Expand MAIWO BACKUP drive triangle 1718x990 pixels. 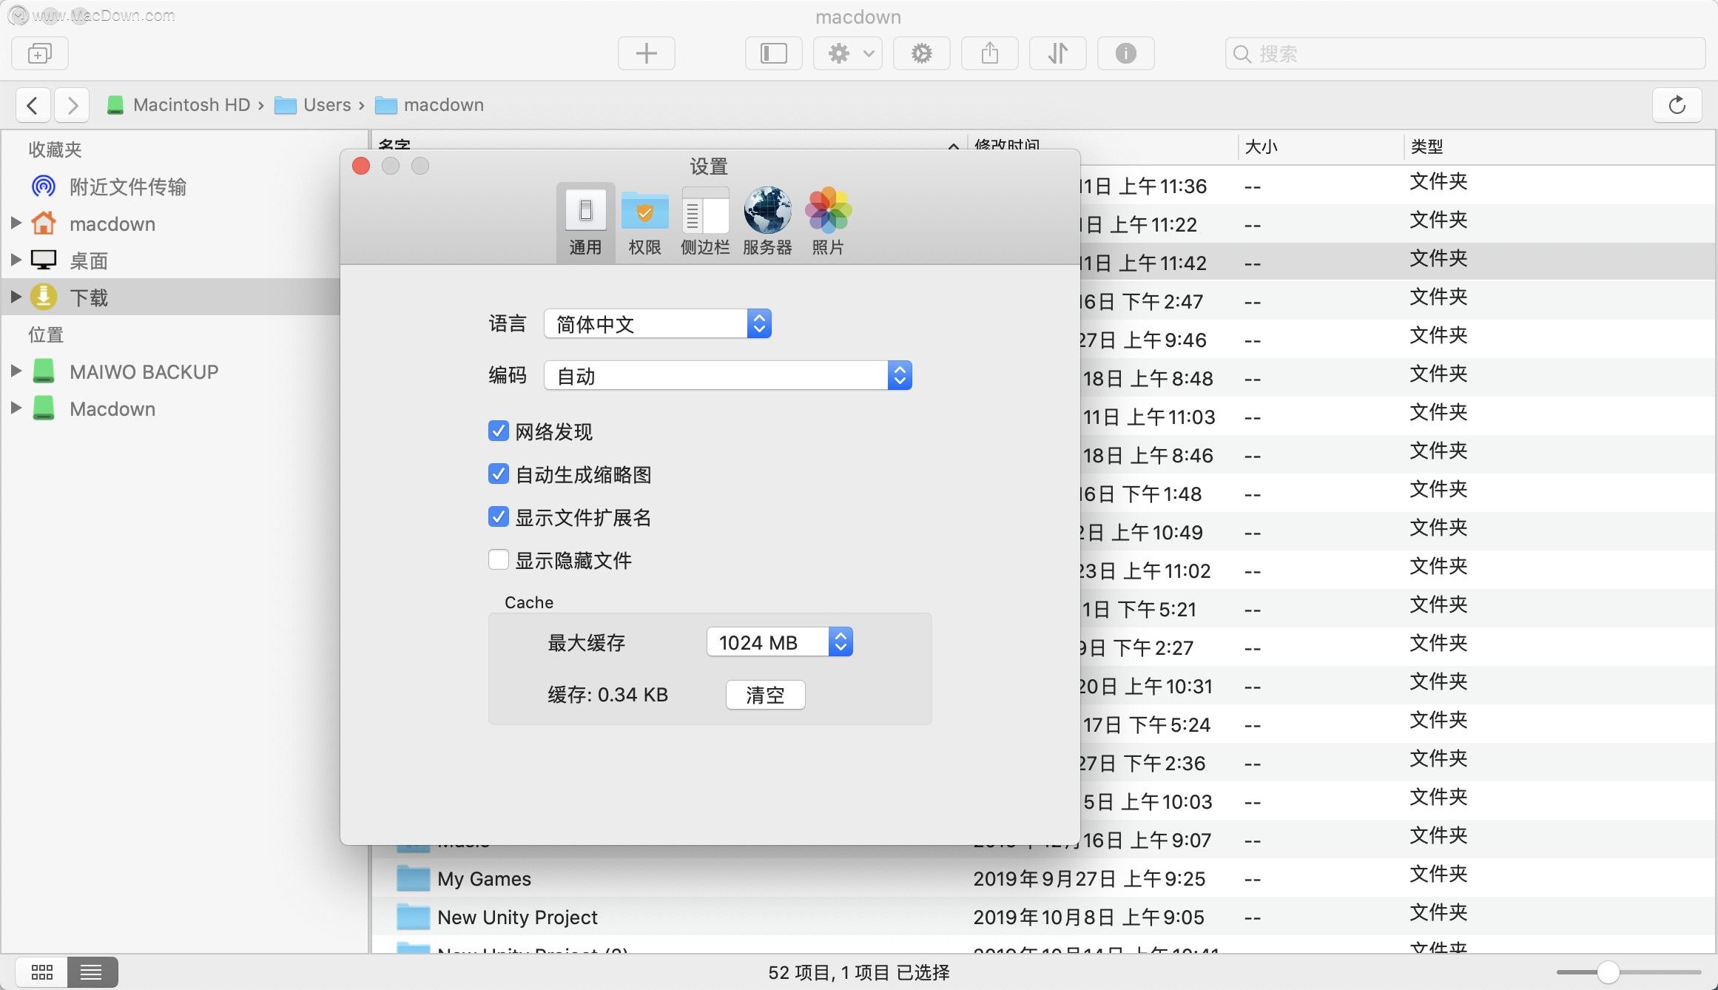[x=16, y=371]
